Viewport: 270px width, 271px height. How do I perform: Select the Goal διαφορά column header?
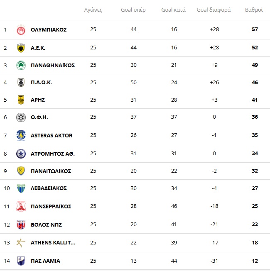point(214,10)
